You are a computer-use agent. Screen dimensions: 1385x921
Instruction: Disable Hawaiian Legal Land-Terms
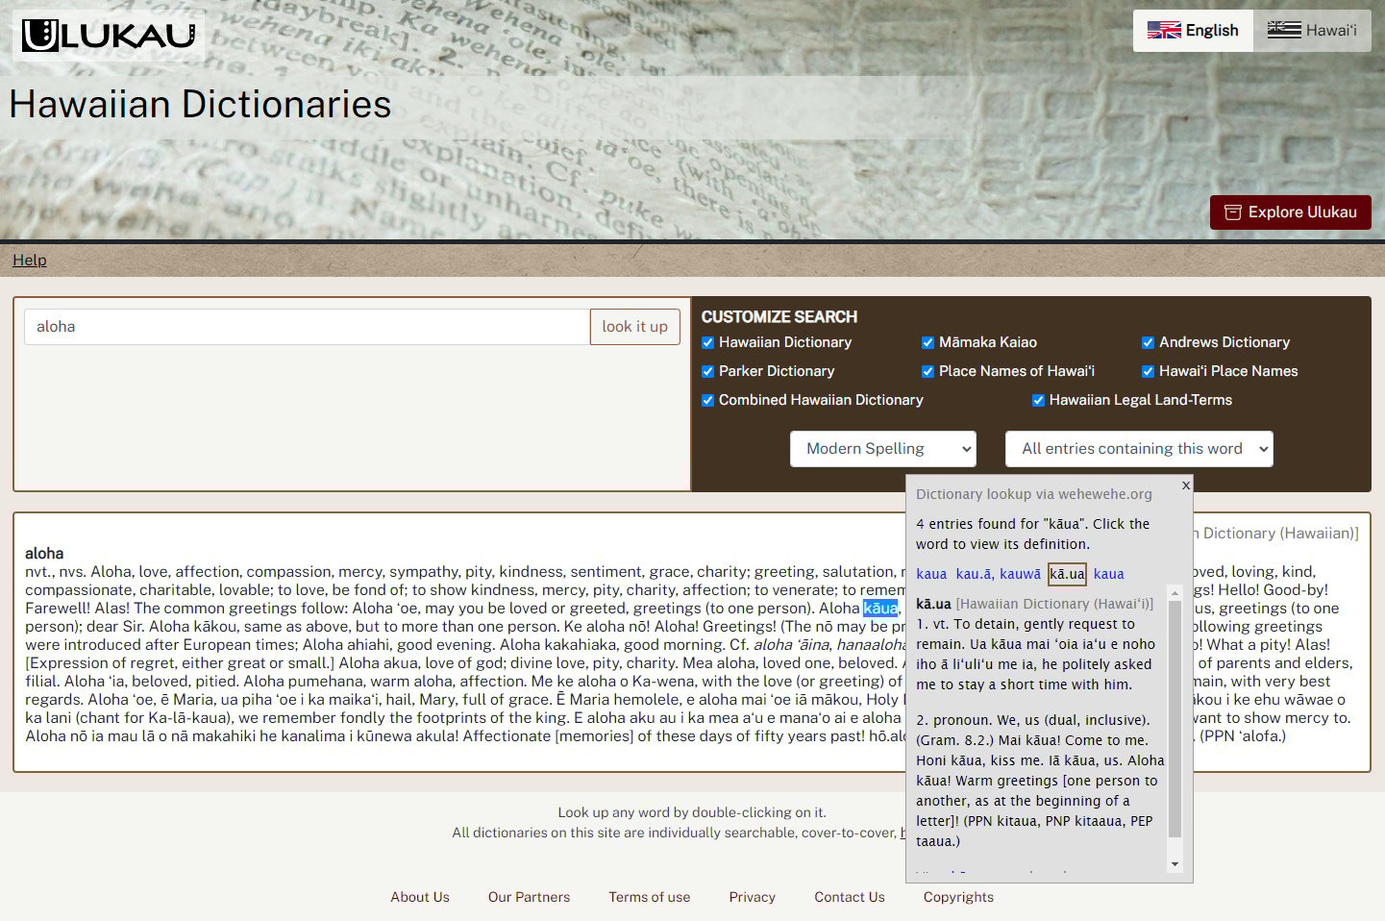pyautogui.click(x=1038, y=400)
